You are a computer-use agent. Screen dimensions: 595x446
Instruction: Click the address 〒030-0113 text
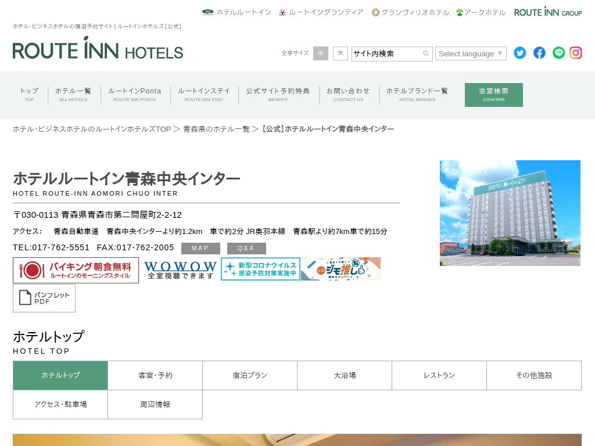point(97,215)
